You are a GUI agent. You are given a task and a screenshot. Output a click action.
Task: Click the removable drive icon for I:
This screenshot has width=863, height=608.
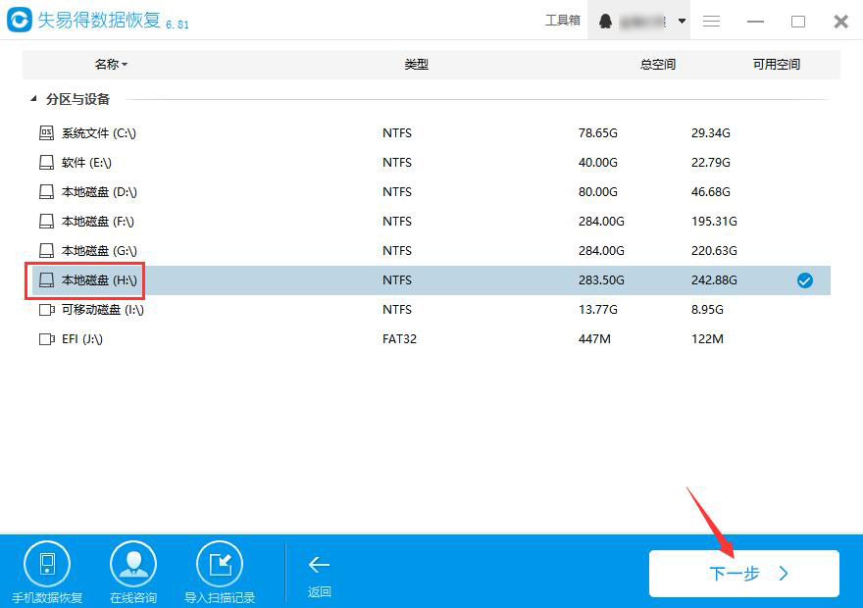pyautogui.click(x=47, y=310)
